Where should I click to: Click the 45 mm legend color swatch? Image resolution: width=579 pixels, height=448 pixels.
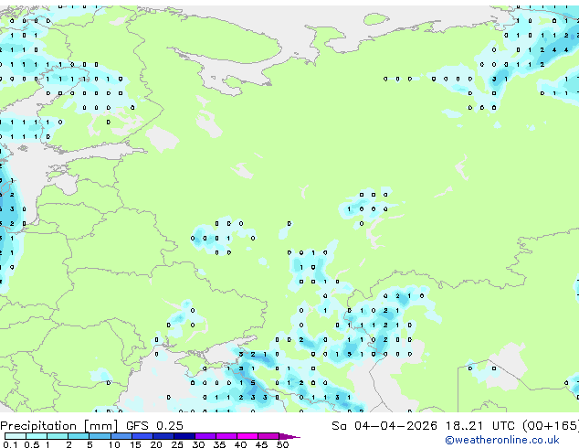268,436
